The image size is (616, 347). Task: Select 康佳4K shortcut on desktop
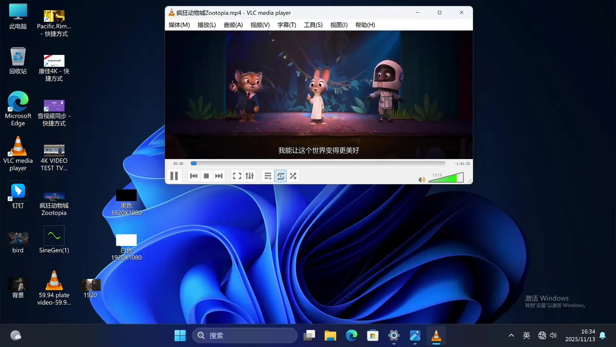point(54,68)
